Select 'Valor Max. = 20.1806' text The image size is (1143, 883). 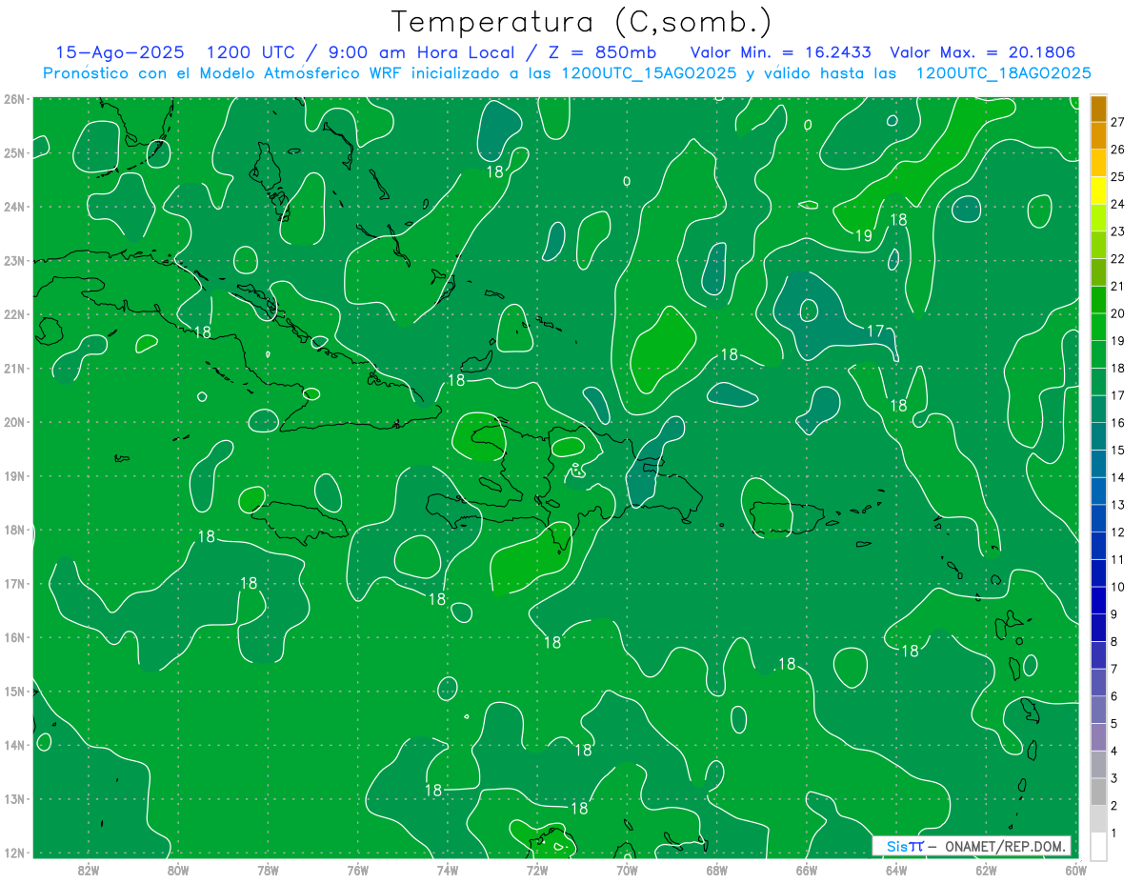point(983,52)
